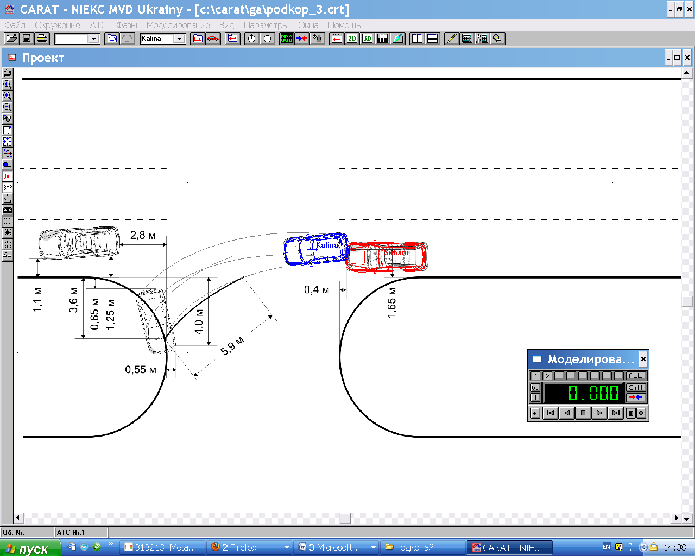This screenshot has height=556, width=695.
Task: Switch to 3D view icon
Action: point(368,39)
